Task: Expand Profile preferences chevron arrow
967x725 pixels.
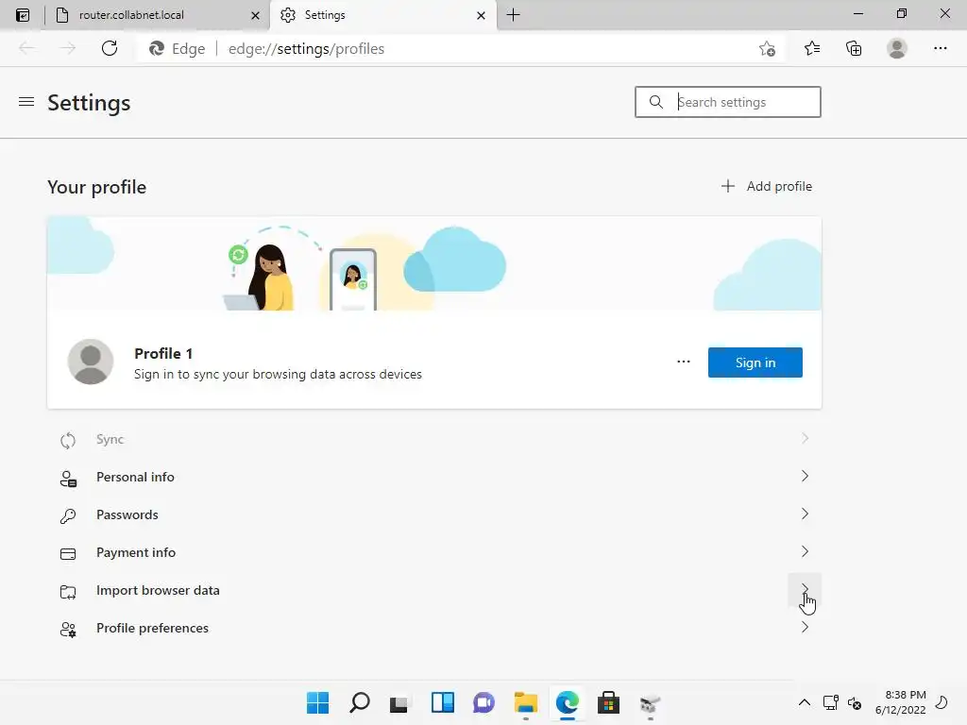Action: coord(805,627)
